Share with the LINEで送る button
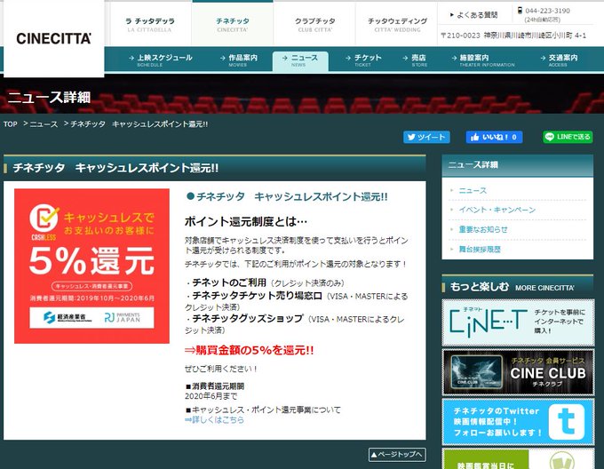The height and width of the screenshot is (469, 604). coord(568,137)
